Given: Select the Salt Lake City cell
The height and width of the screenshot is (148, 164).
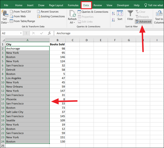Looking at the screenshot, I should [x=27, y=112].
